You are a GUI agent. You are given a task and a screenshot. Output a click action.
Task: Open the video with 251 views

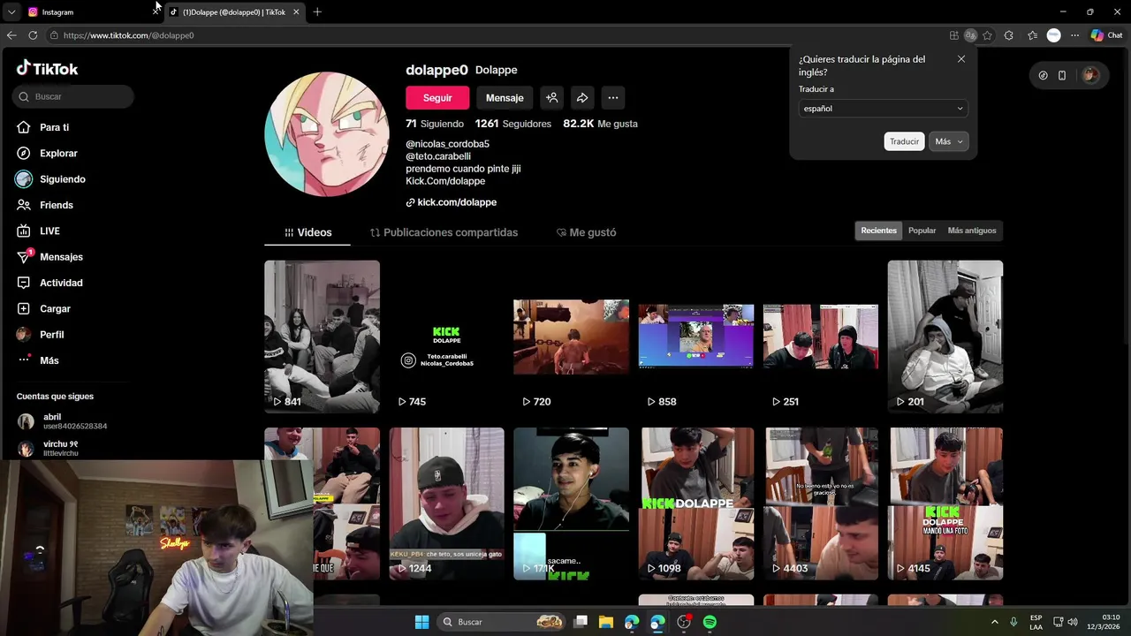[x=821, y=337]
